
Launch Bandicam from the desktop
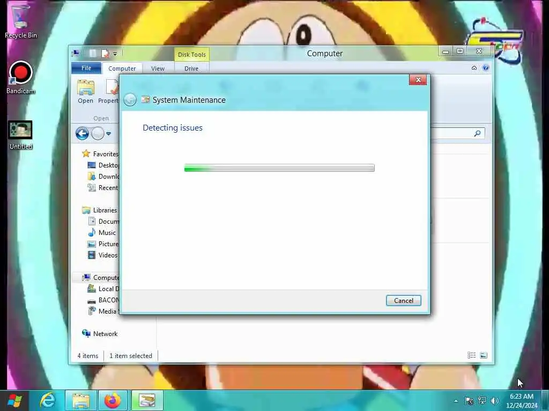point(21,78)
